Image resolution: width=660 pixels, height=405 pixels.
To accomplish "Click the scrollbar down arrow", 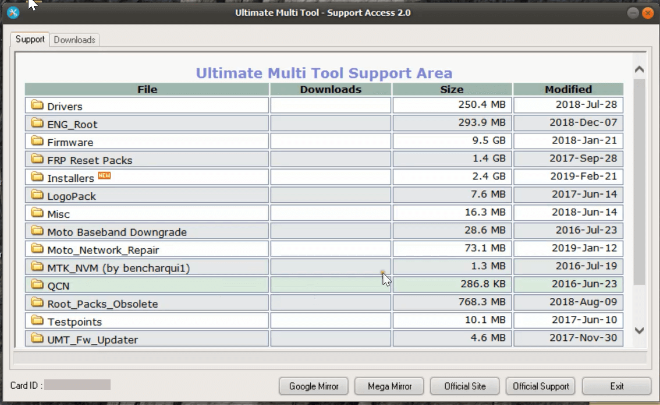I will click(x=639, y=330).
